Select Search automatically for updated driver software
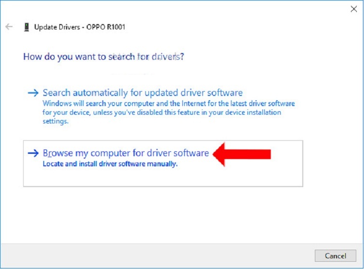364x269 pixels. [142, 93]
